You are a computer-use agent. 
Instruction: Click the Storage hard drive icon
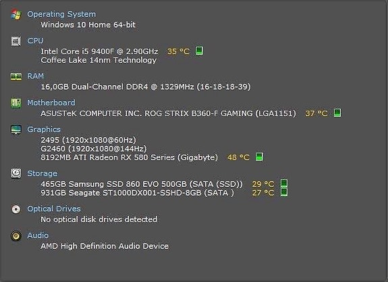tap(16, 173)
